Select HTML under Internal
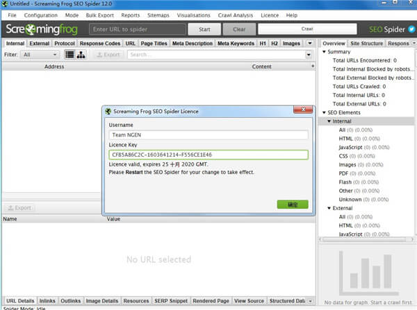This screenshot has height=310, width=417. [359, 139]
